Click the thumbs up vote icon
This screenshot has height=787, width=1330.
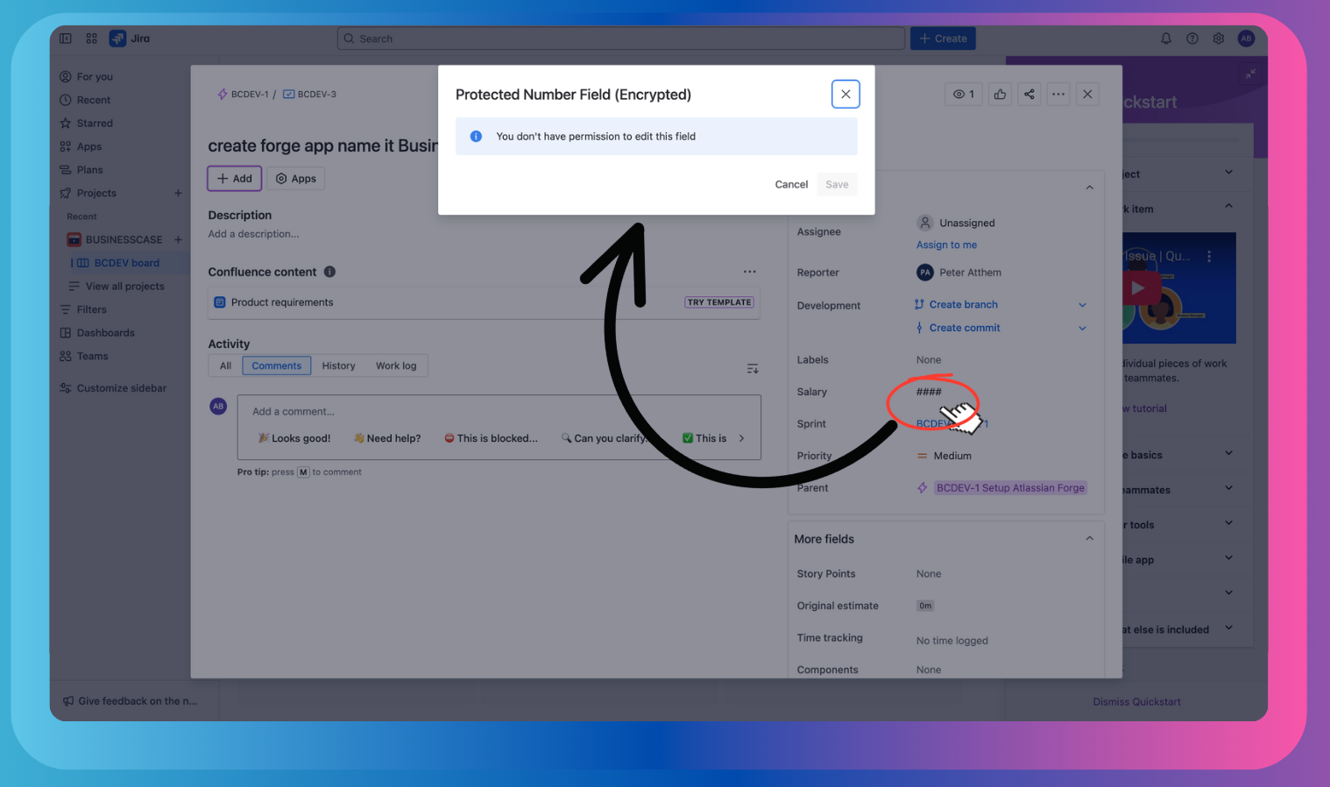tap(1000, 94)
